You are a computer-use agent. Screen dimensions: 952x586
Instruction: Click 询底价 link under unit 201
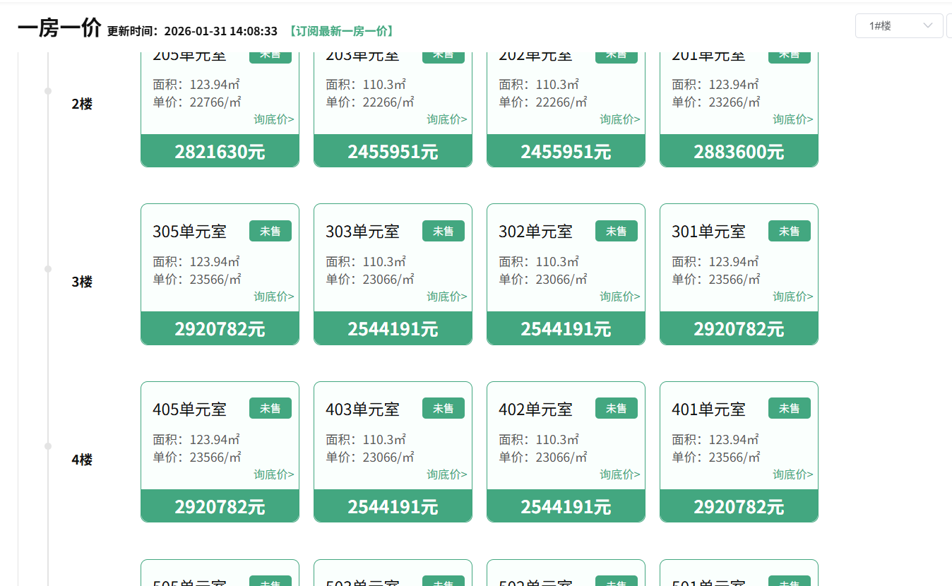(792, 119)
